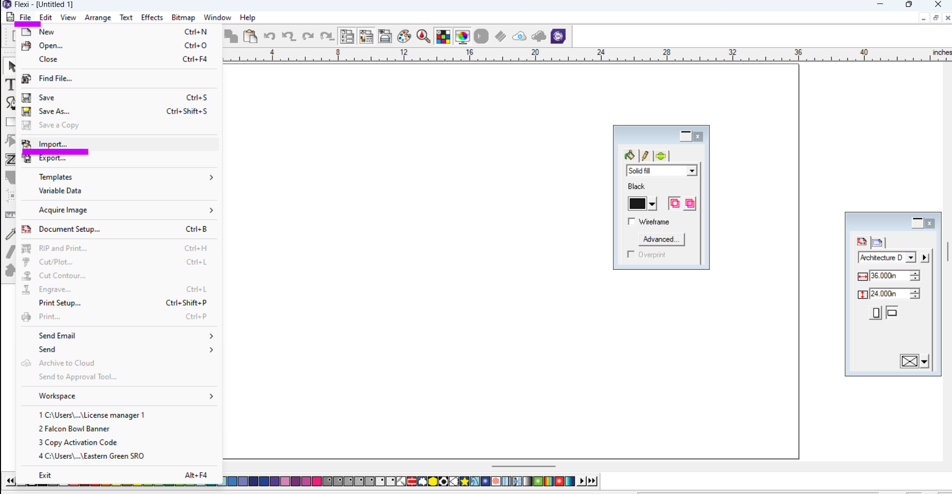This screenshot has width=952, height=494.
Task: Switch to the stroke pencil tab
Action: pos(645,156)
